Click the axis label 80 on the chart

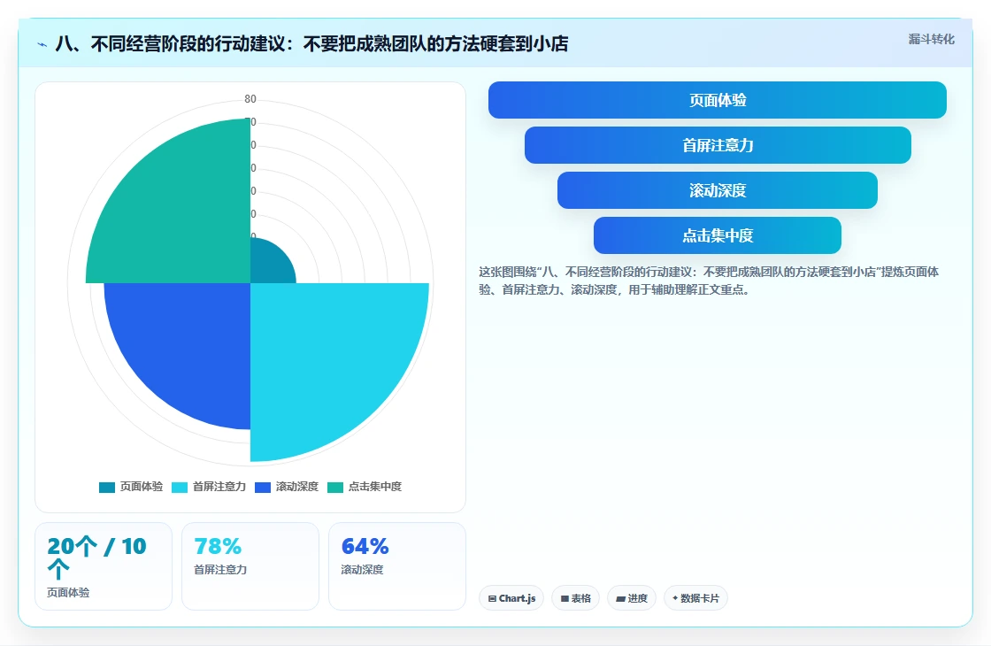(250, 99)
